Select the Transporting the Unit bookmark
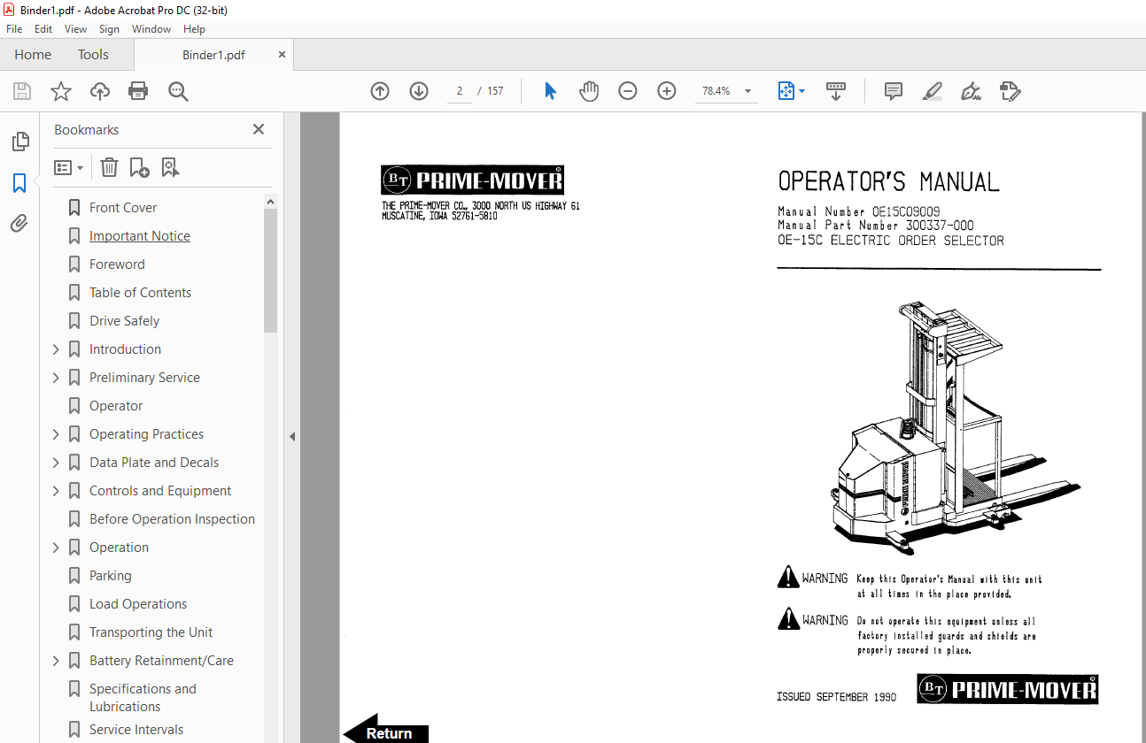1146x743 pixels. click(x=151, y=632)
